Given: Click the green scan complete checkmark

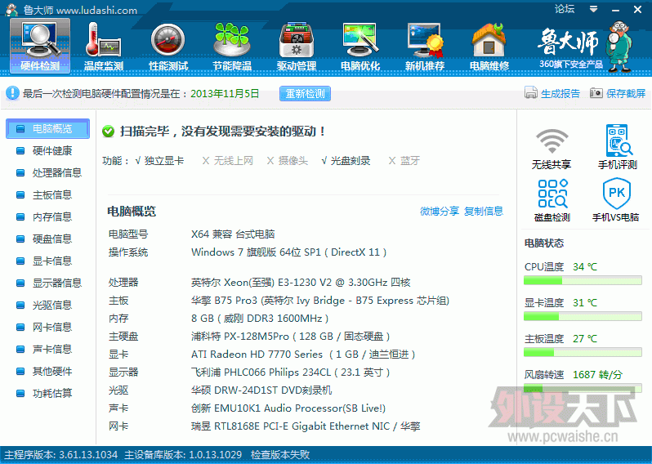Looking at the screenshot, I should click(108, 132).
